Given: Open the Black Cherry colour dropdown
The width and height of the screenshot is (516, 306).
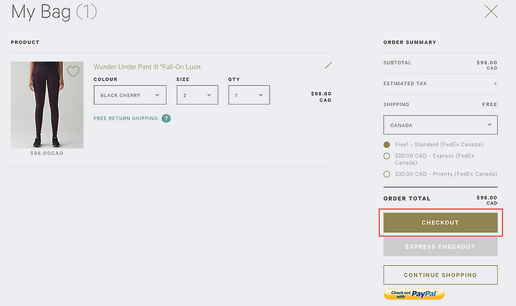Looking at the screenshot, I should [130, 95].
